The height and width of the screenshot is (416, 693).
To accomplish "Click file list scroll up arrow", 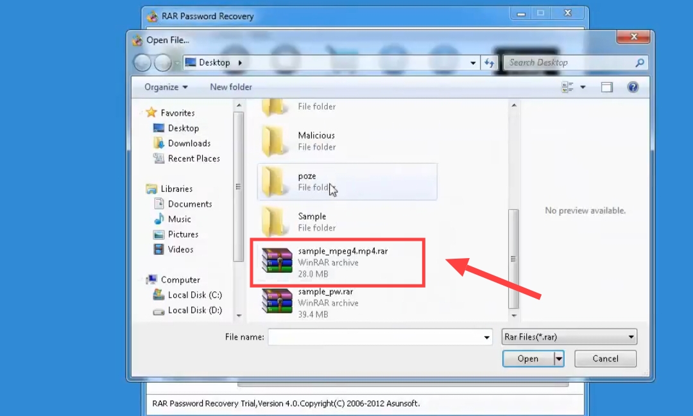I will (513, 105).
